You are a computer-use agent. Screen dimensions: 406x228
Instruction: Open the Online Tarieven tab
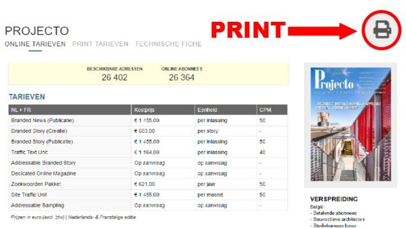[x=35, y=44]
